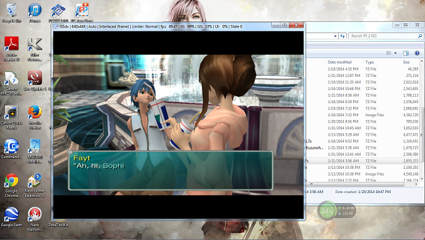Viewport: 425px width, 240px height.
Task: Click the Explorer help question mark icon
Action: [417, 53]
